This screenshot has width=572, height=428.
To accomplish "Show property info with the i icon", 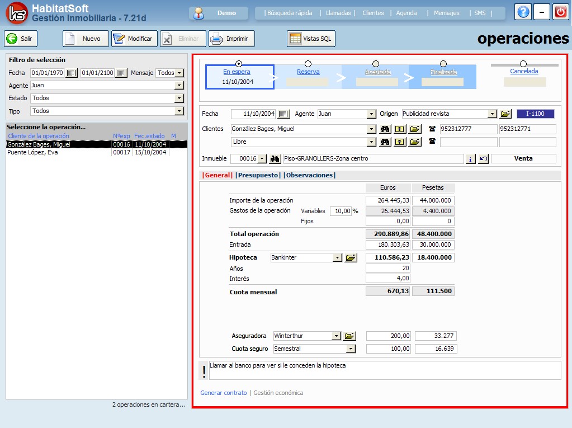I will click(x=470, y=159).
